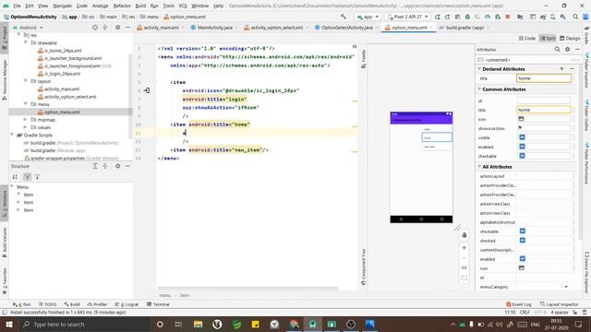591x332 pixels.
Task: Click the sort alphabetically icon in Structure panel
Action: [15, 176]
